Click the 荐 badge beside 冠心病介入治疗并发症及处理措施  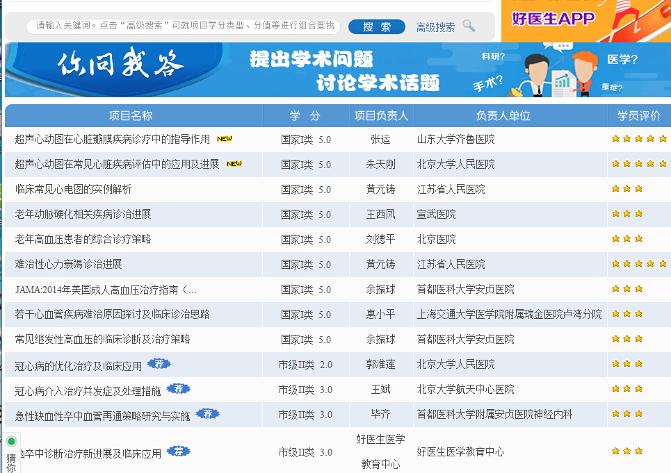(179, 388)
